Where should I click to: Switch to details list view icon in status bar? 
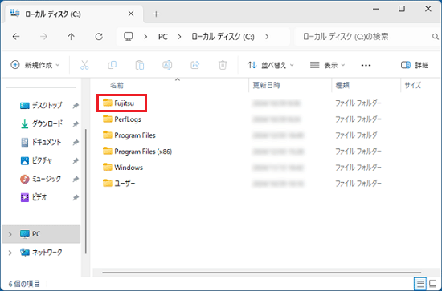pyautogui.click(x=420, y=284)
